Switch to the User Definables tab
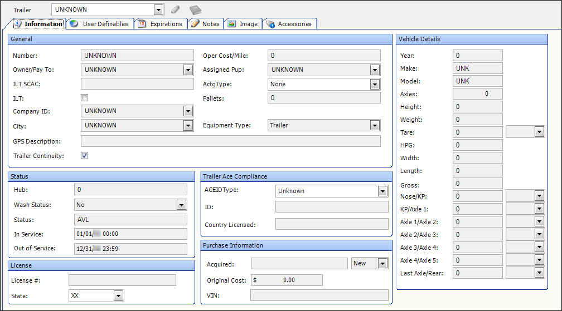Viewport: 562px width, 311px height. (100, 24)
